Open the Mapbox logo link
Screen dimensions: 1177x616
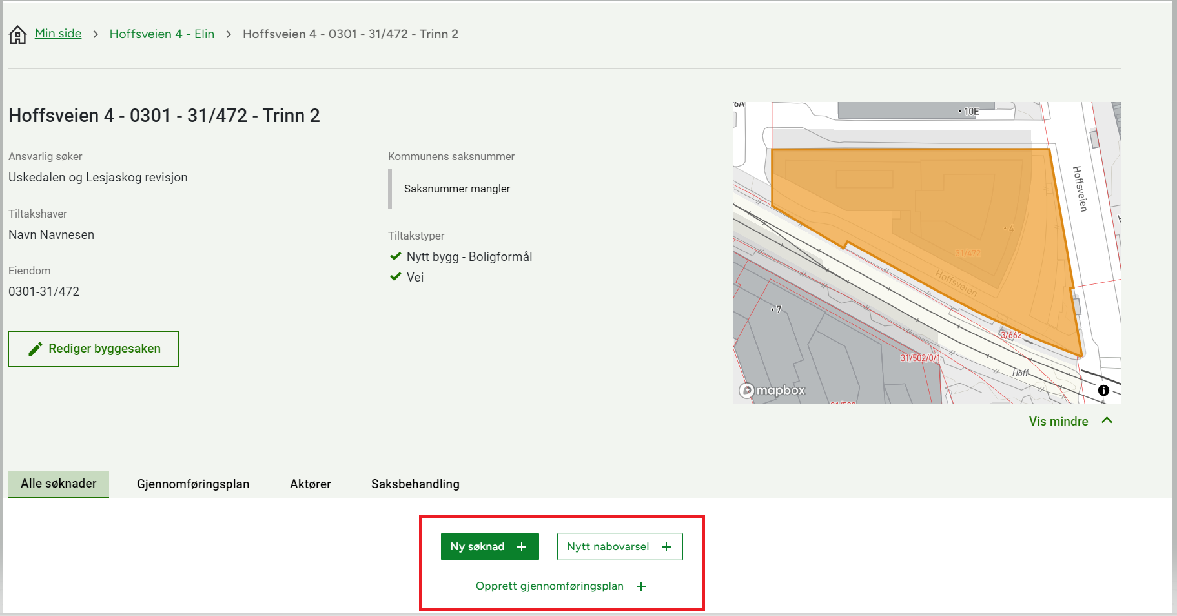point(772,391)
